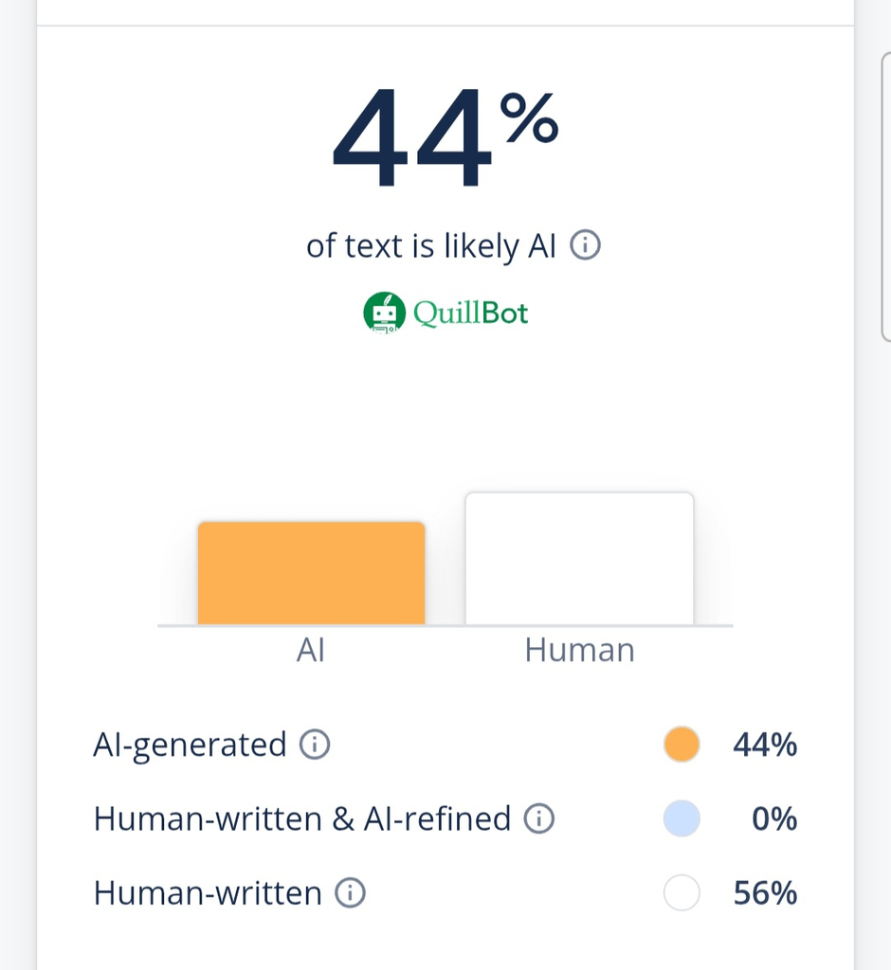The width and height of the screenshot is (891, 970).
Task: Click the "Human" label under the chart
Action: pos(579,651)
